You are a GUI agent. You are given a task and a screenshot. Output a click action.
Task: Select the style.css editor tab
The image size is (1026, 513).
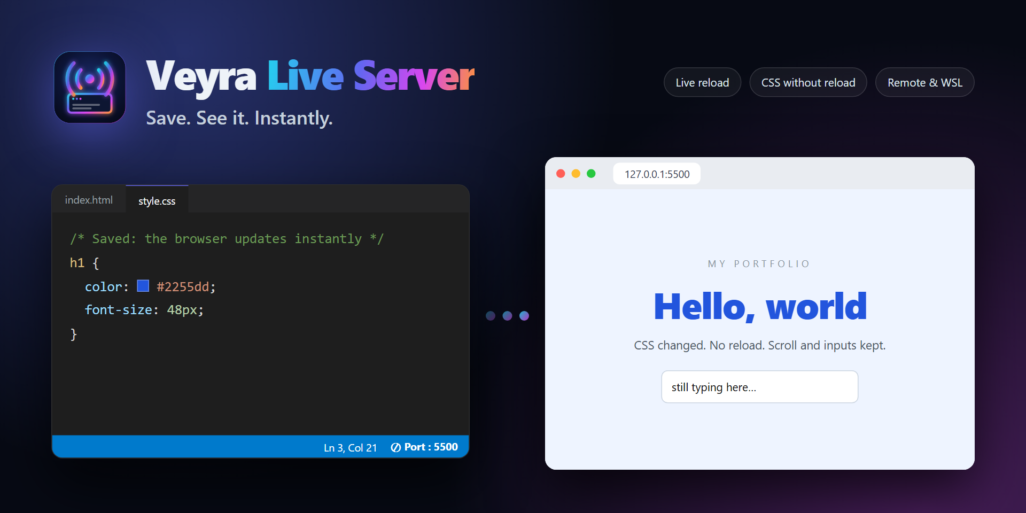coord(157,200)
